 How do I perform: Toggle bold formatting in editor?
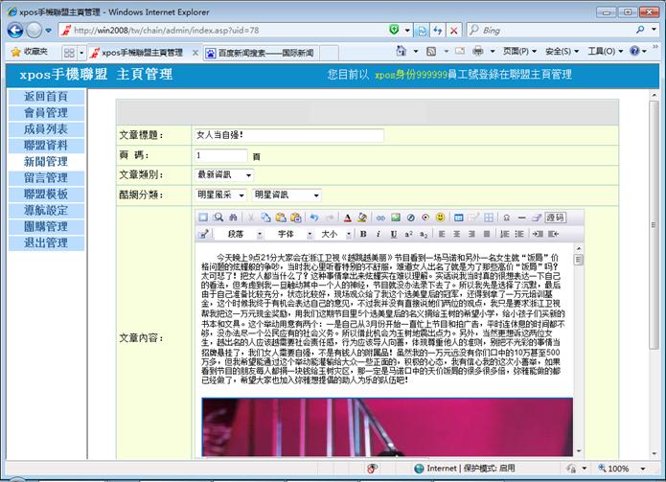[x=363, y=234]
